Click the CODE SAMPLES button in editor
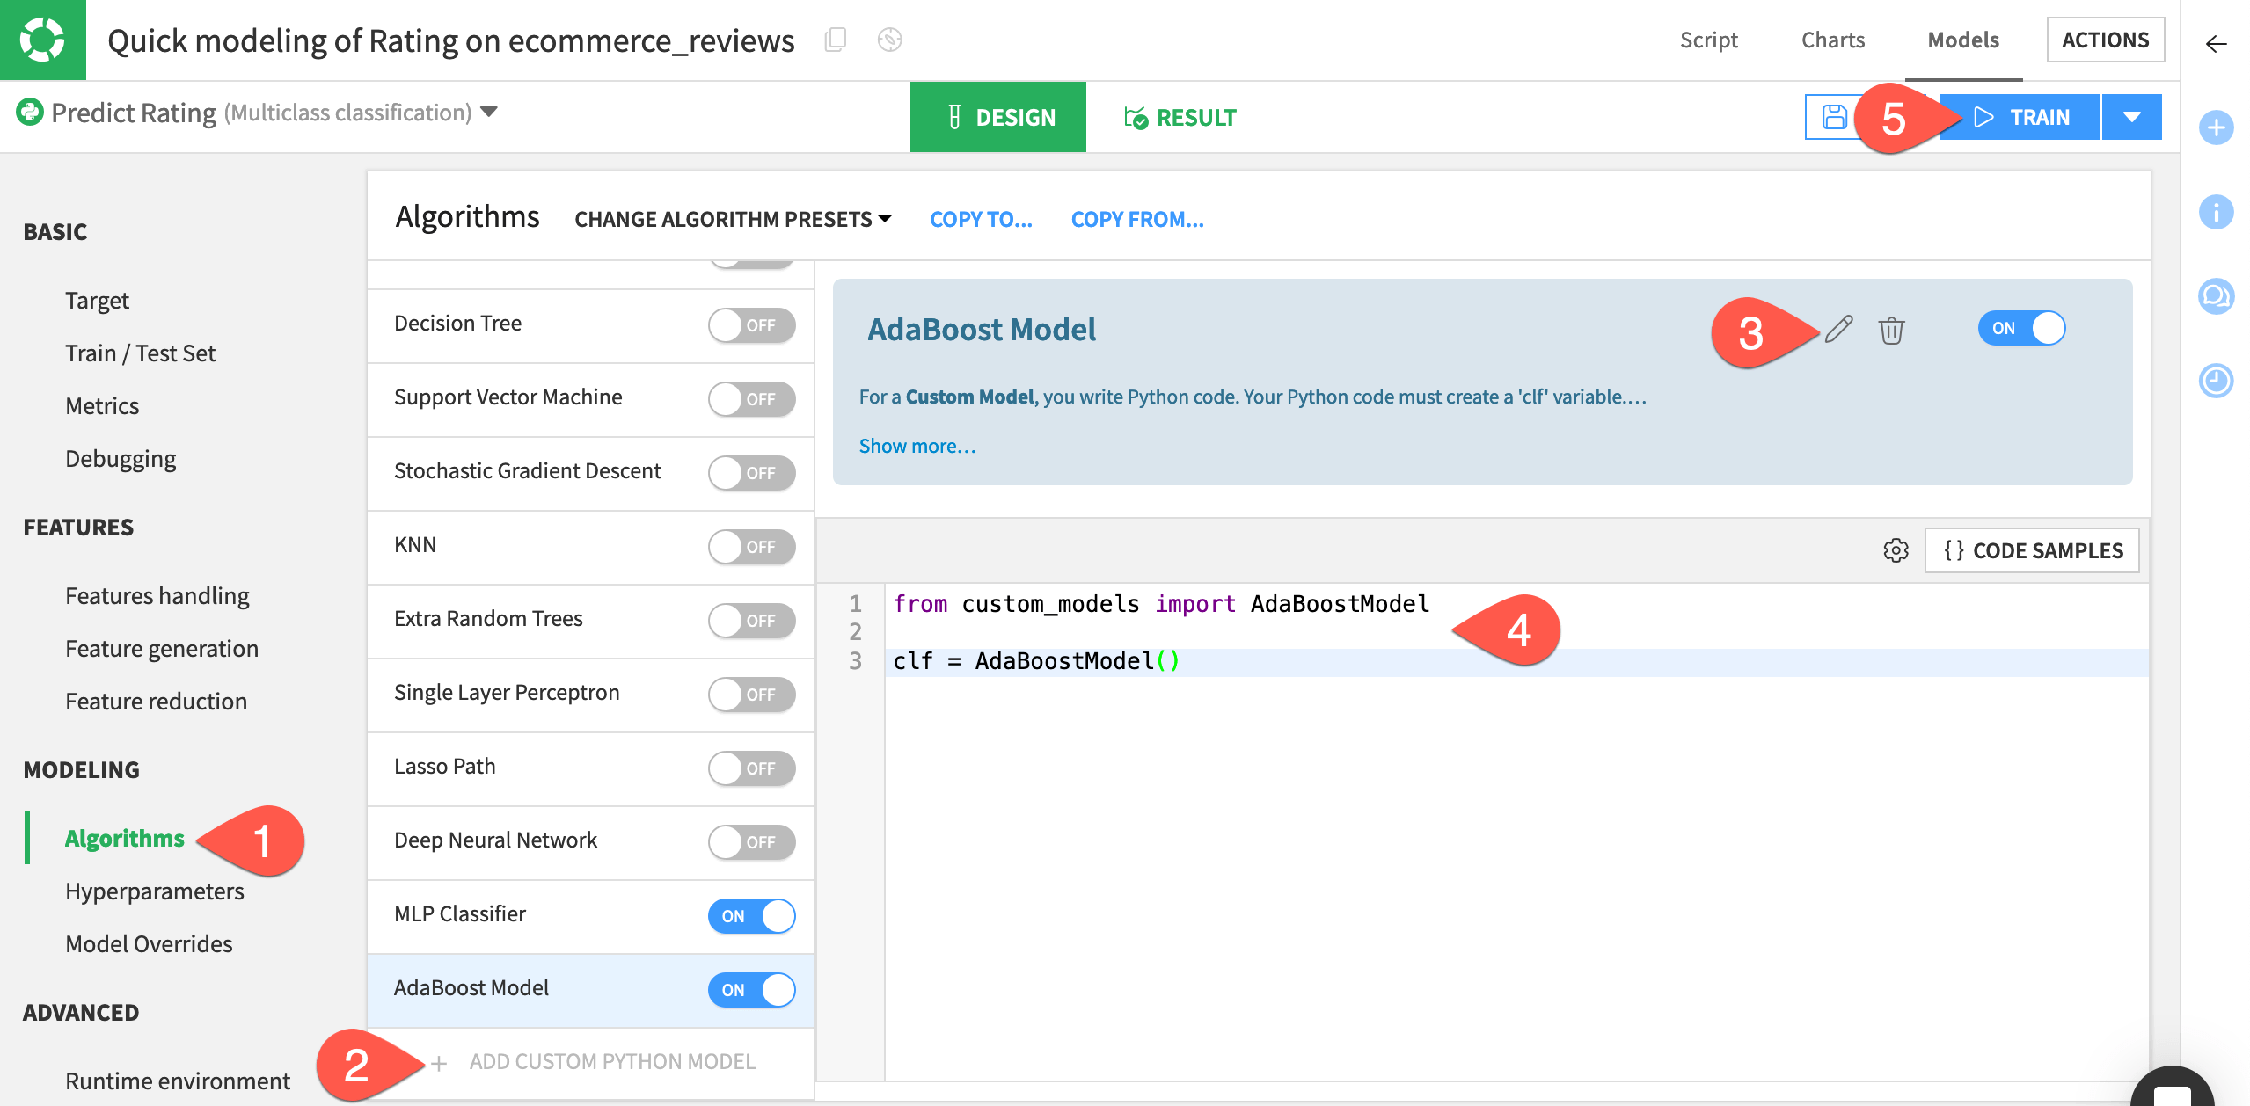The width and height of the screenshot is (2250, 1106). click(x=2032, y=549)
